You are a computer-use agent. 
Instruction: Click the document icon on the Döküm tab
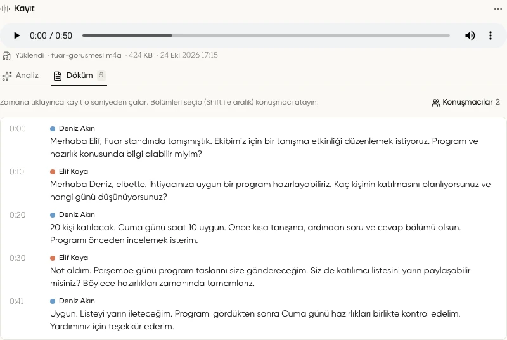tap(58, 76)
